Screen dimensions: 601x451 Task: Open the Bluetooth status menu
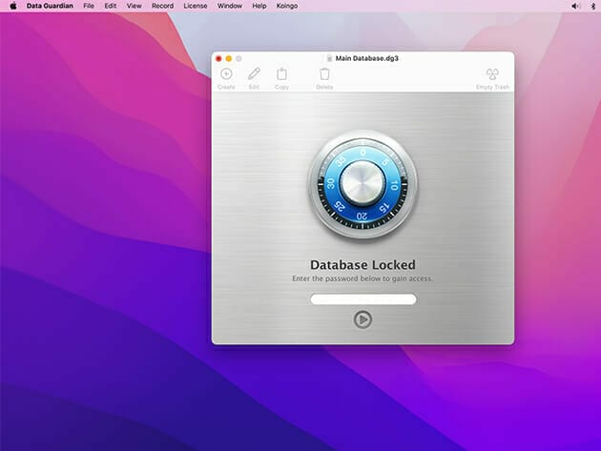(x=592, y=6)
